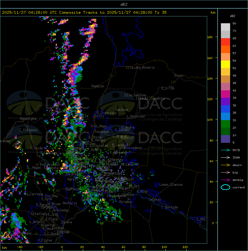Click the 'L_Dormida' place label

pyautogui.click(x=170, y=207)
